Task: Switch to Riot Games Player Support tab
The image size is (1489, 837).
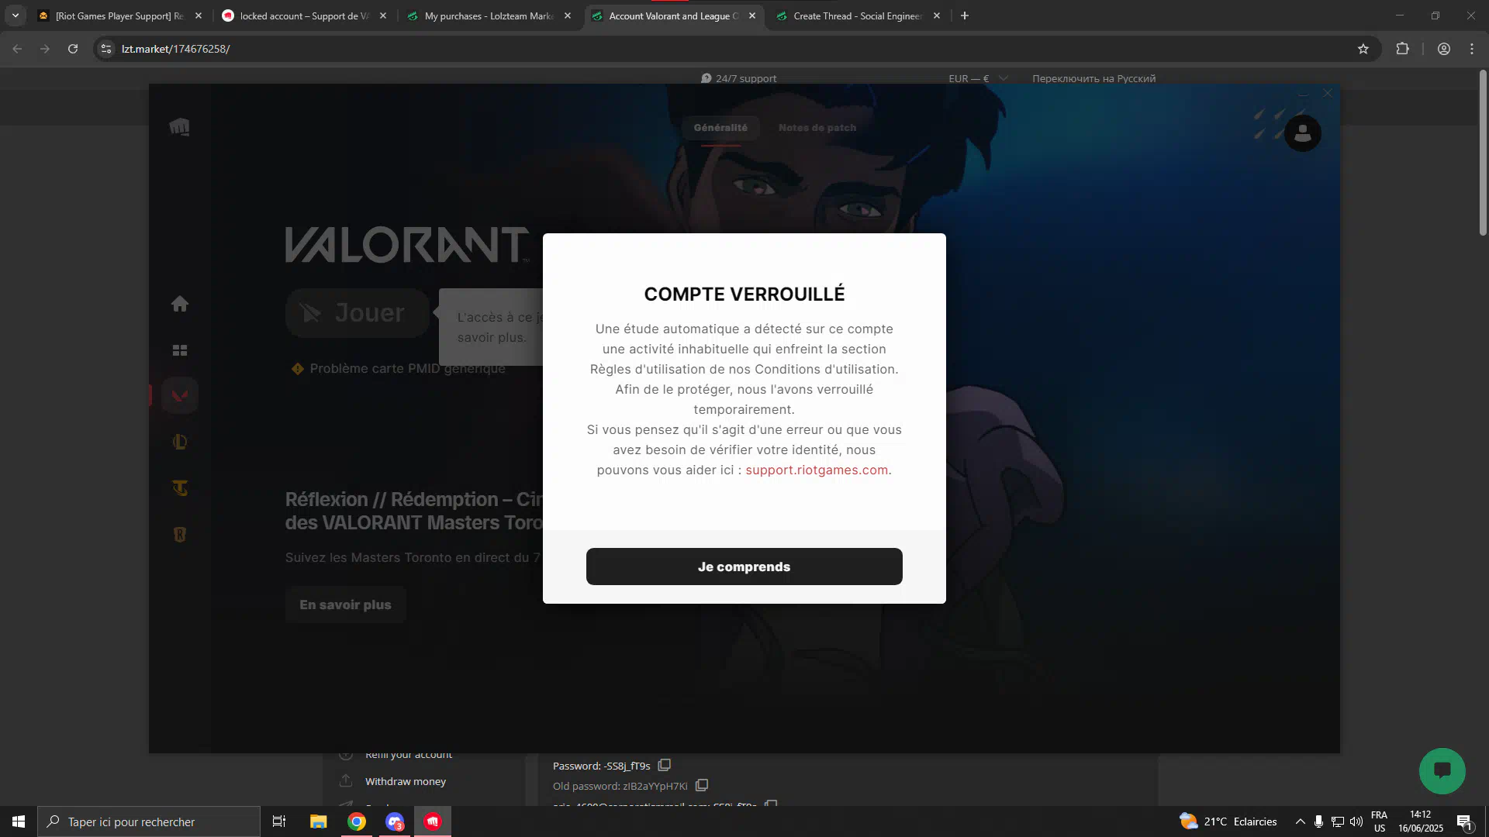Action: [119, 15]
